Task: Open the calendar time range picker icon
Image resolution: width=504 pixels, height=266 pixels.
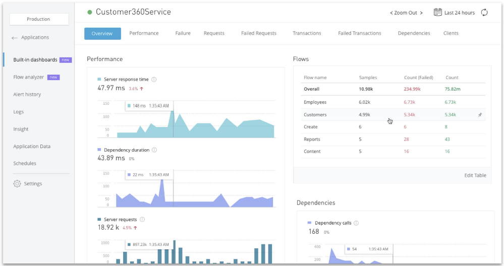Action: [x=438, y=13]
